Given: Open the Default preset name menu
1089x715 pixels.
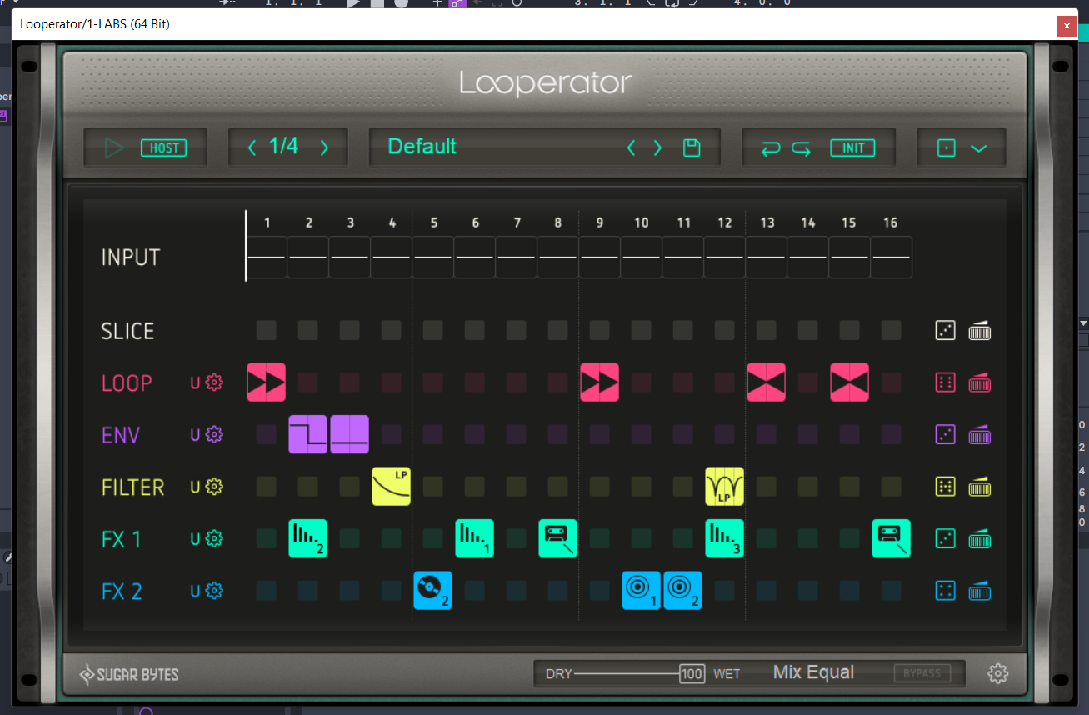Looking at the screenshot, I should coord(422,147).
